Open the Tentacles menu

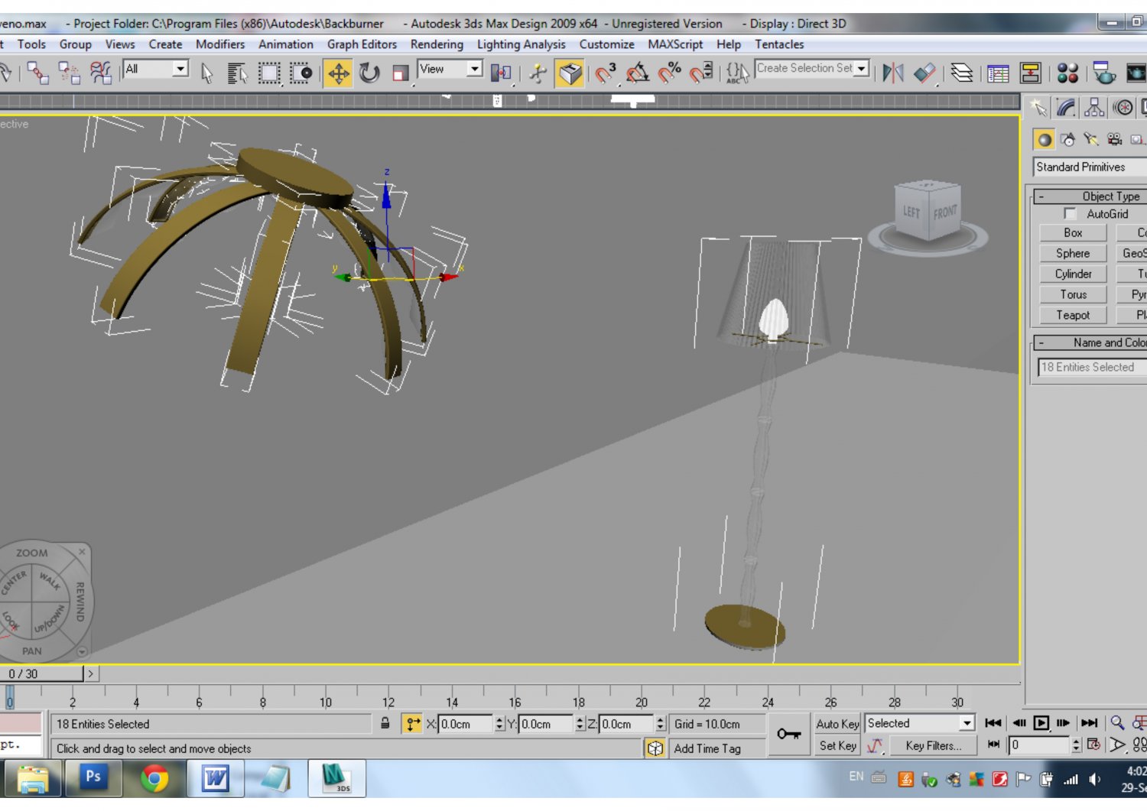click(x=779, y=44)
